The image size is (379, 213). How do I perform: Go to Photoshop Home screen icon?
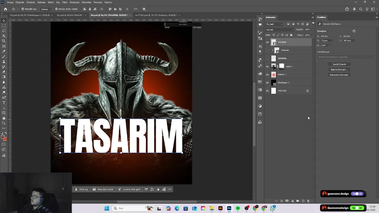pos(5,9)
